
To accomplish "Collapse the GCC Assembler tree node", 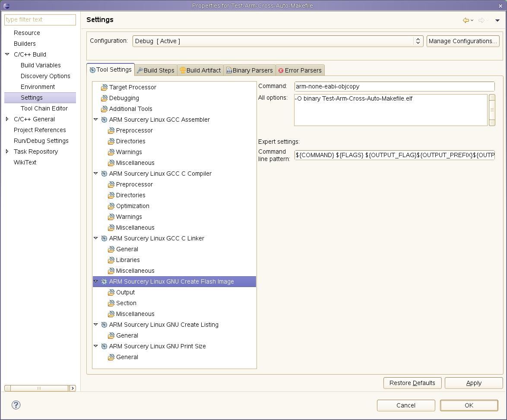I will pos(96,120).
